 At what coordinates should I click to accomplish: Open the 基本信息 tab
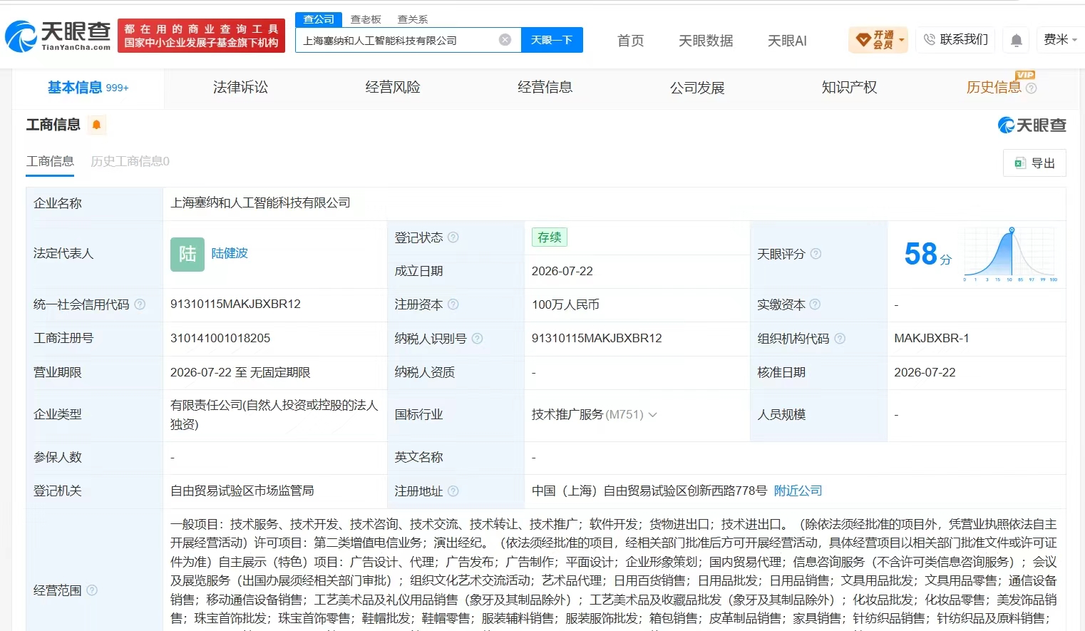[88, 88]
